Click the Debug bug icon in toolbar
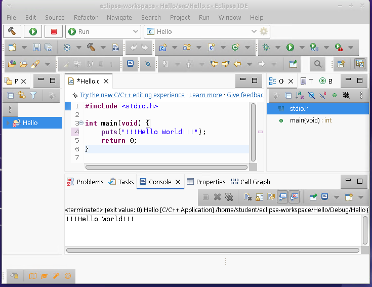Screen dimensions: 372x287 point(266,48)
